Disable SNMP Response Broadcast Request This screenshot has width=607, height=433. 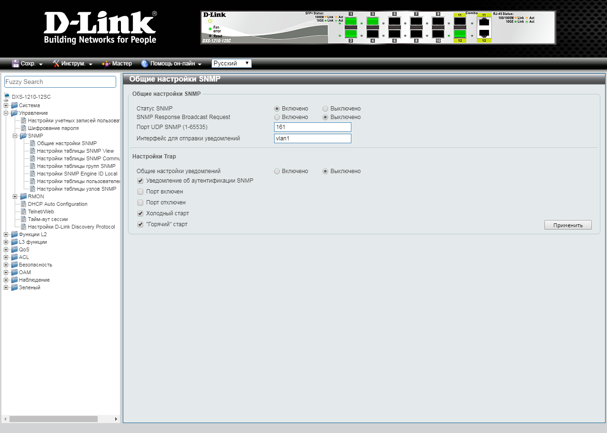(x=325, y=117)
